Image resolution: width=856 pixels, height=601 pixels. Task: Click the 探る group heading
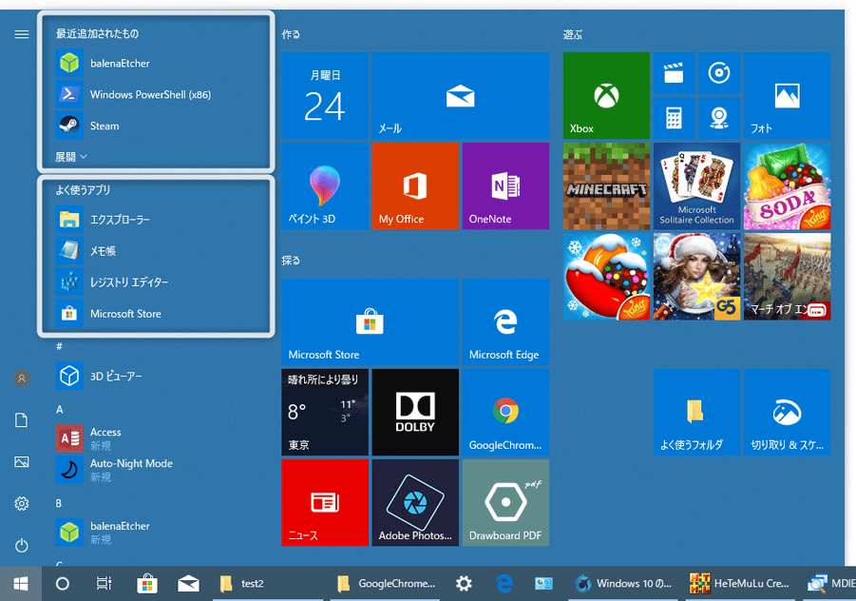click(x=291, y=261)
